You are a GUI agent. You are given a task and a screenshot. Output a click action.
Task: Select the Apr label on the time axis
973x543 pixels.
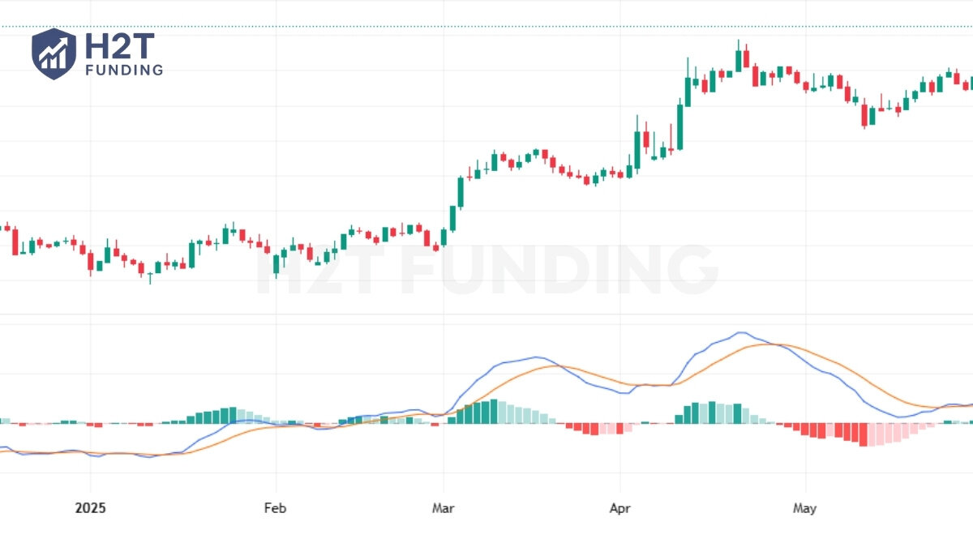point(619,509)
